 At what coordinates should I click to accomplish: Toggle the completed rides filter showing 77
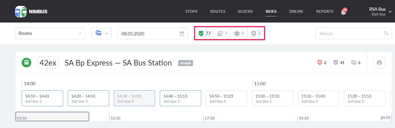(x=205, y=33)
